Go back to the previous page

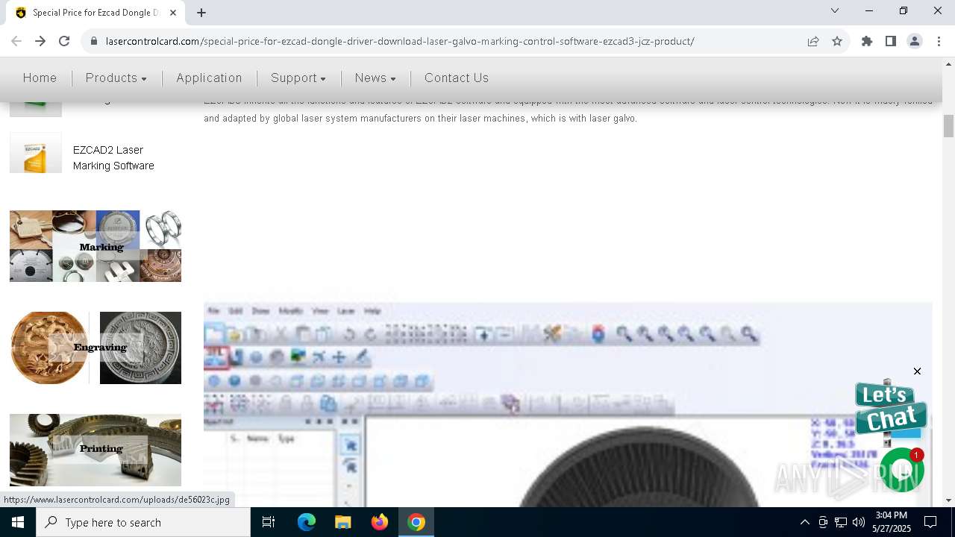[x=16, y=41]
